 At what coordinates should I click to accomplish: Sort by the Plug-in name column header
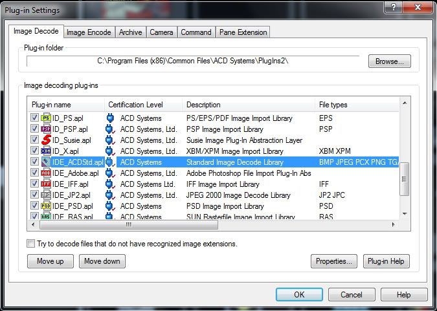(x=66, y=105)
